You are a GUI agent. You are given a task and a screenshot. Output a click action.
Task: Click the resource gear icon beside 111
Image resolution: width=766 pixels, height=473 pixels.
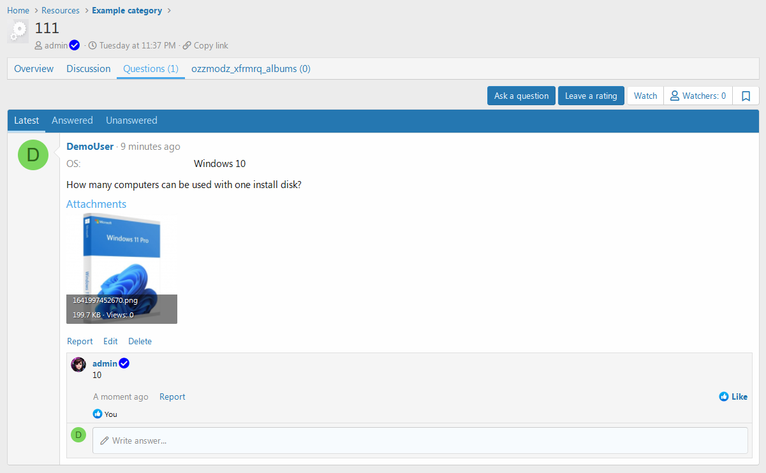click(x=18, y=31)
